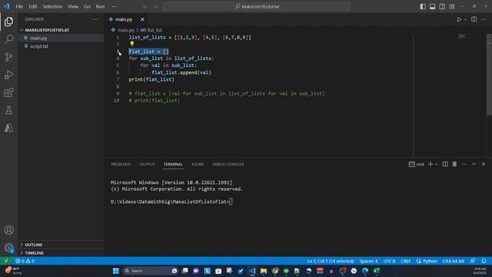Close the terminal panel
Image resolution: width=492 pixels, height=277 pixels.
[484, 164]
